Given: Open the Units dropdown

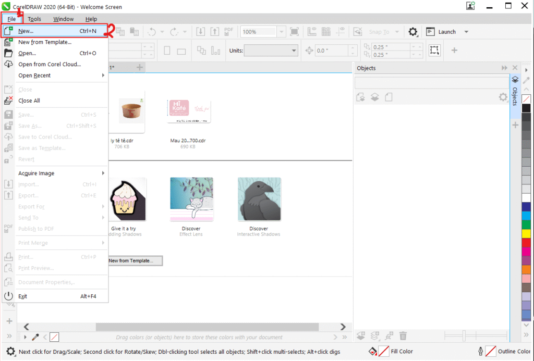Looking at the screenshot, I should pyautogui.click(x=271, y=51).
